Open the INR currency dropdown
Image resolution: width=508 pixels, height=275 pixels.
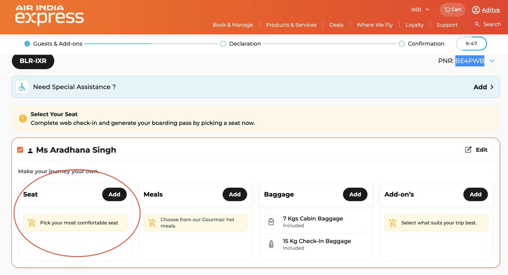pyautogui.click(x=420, y=10)
